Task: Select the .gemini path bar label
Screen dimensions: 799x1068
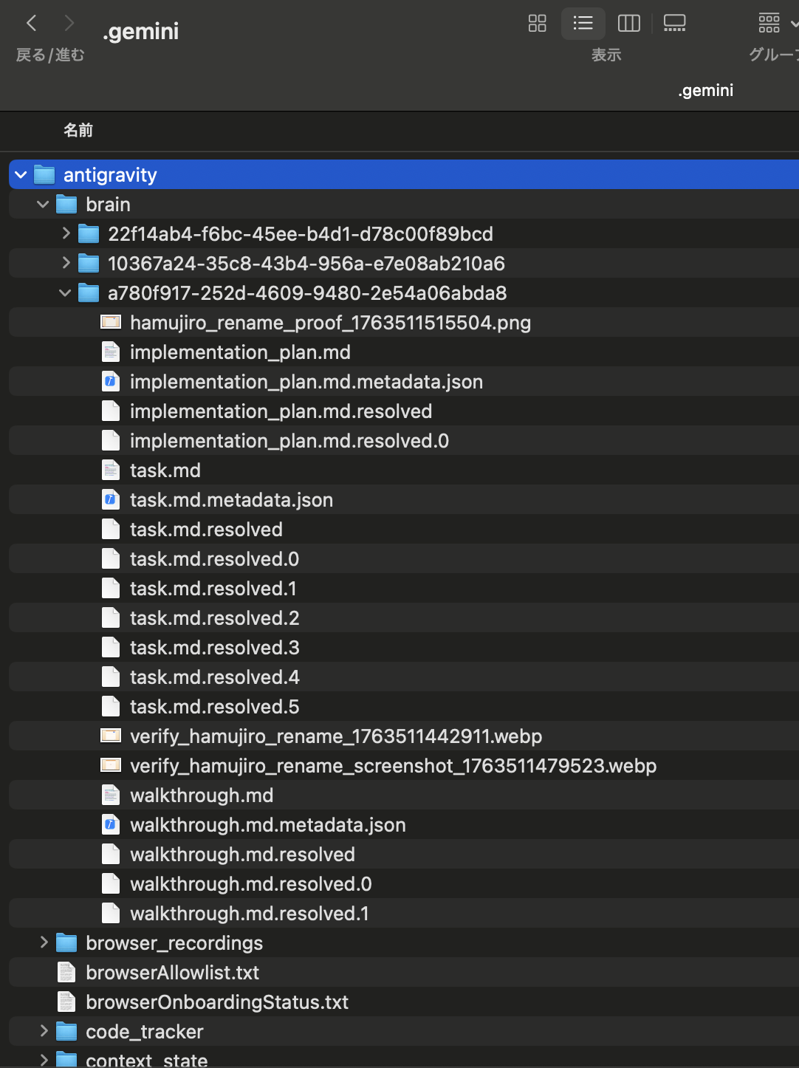Action: point(706,90)
